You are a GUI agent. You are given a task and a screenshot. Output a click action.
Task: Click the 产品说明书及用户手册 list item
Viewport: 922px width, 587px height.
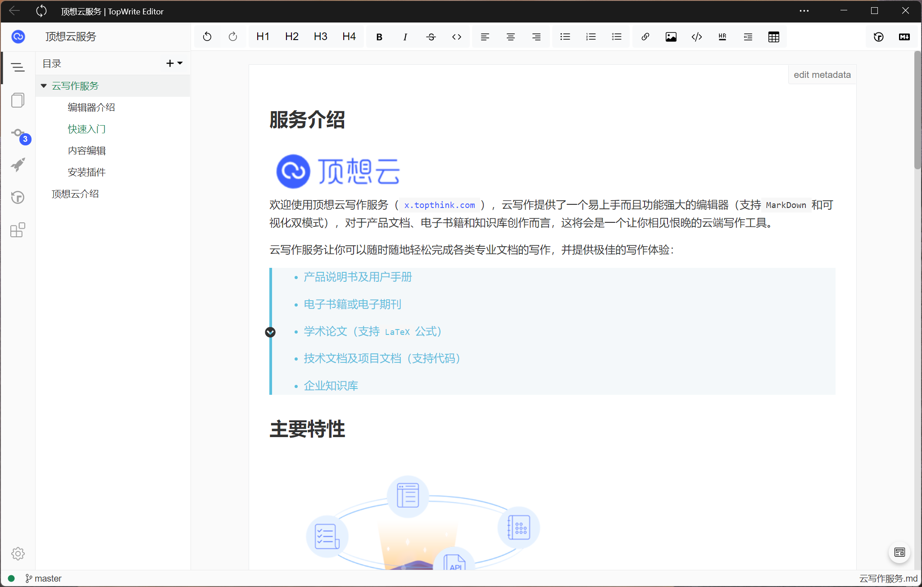(x=358, y=277)
